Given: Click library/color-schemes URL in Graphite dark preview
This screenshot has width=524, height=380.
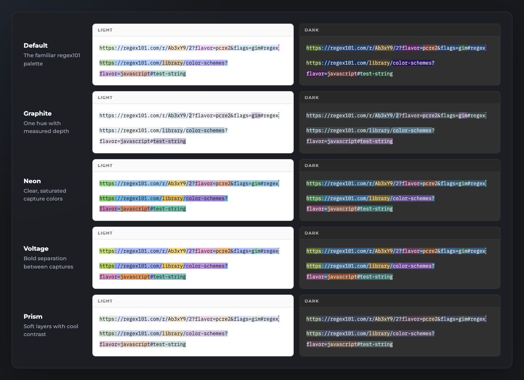Looking at the screenshot, I should 370,131.
